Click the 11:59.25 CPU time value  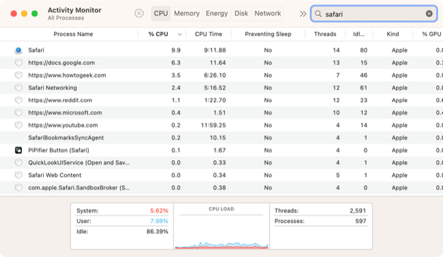pos(213,125)
